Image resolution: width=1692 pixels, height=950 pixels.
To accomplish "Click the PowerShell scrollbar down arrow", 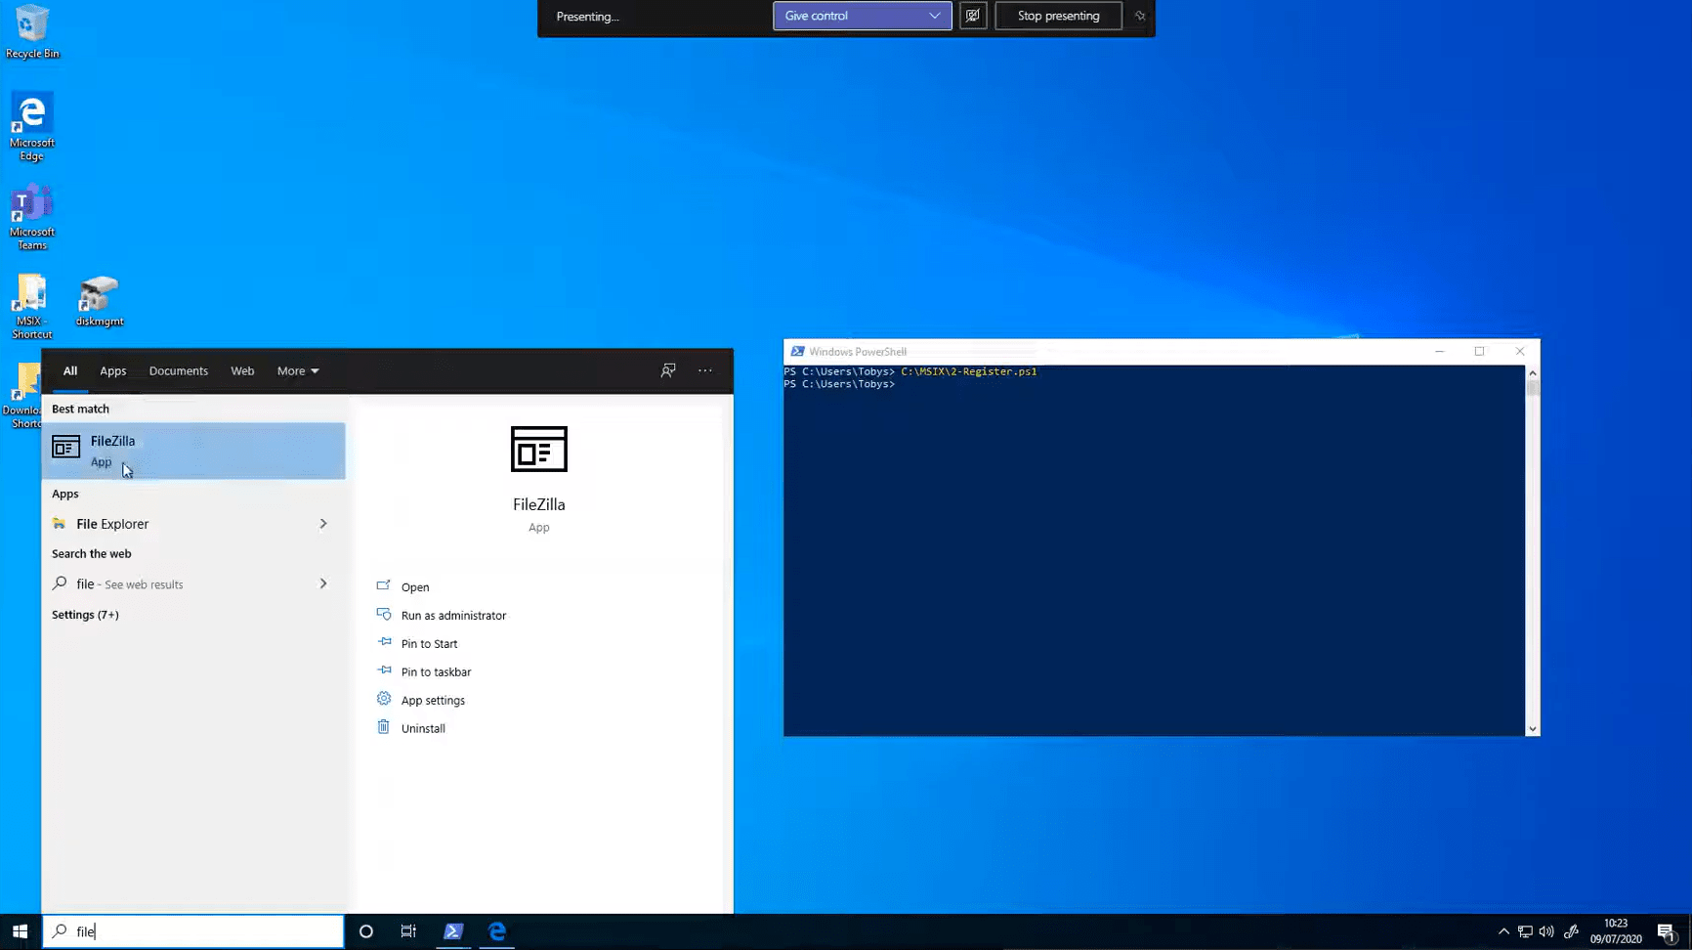I will tap(1532, 729).
